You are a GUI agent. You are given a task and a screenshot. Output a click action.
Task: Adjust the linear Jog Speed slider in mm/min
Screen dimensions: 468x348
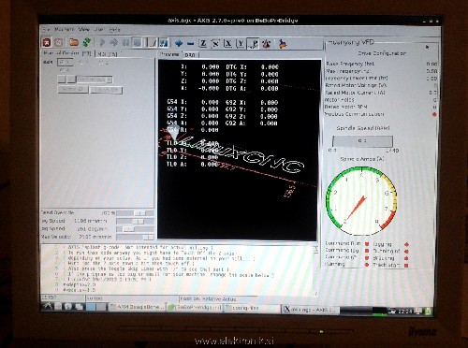pyautogui.click(x=136, y=221)
